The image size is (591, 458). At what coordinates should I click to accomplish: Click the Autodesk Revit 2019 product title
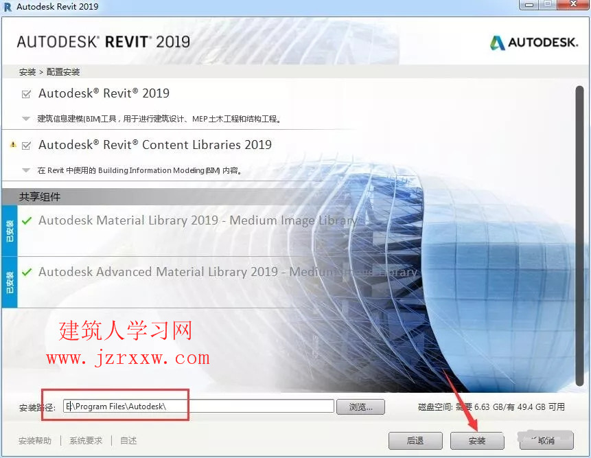(104, 93)
